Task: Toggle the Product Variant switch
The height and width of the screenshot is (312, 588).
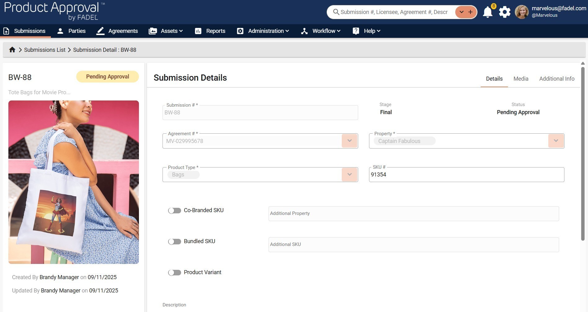Action: (175, 273)
